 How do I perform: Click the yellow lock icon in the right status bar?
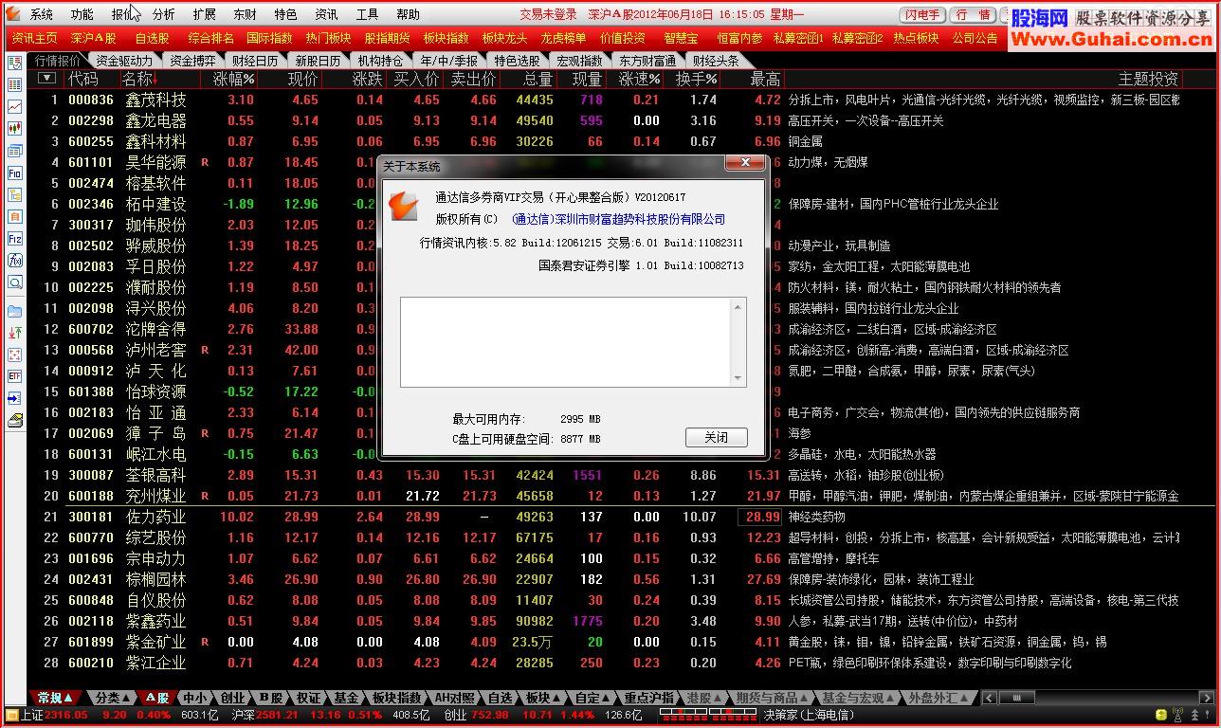1160,716
